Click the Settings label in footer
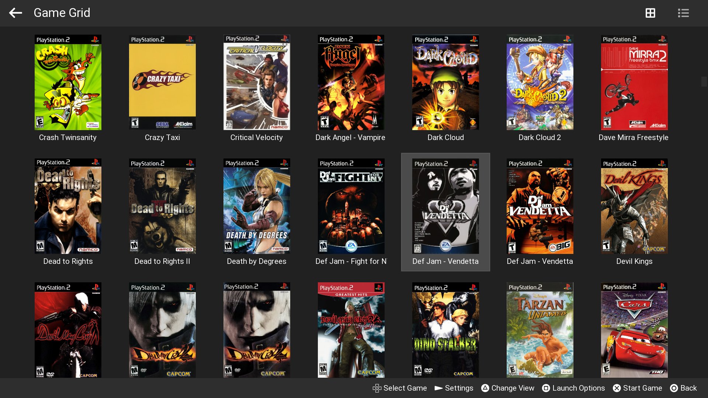This screenshot has width=708, height=398. click(459, 388)
